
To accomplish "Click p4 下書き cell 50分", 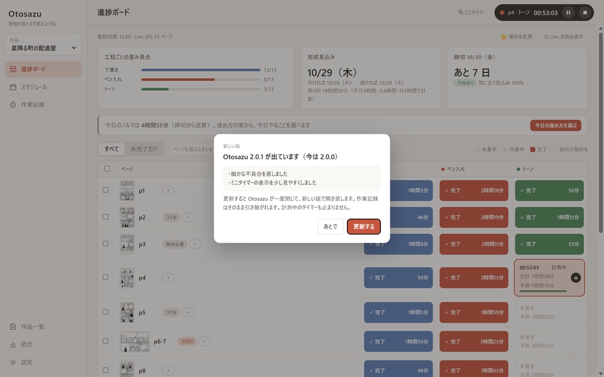I will click(x=398, y=278).
